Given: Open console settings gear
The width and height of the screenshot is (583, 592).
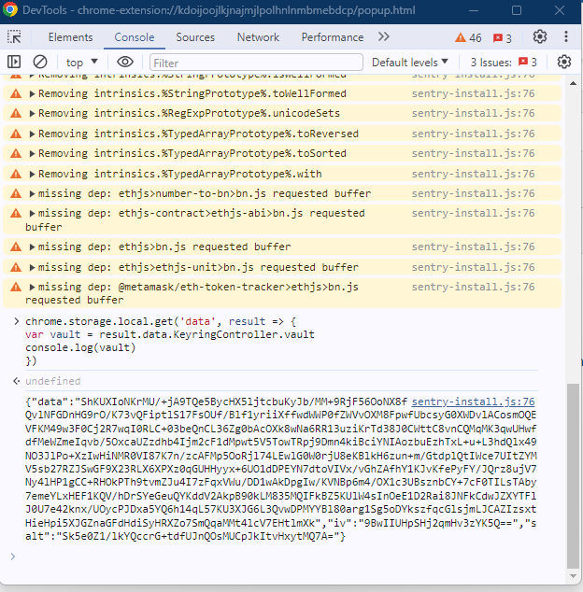Looking at the screenshot, I should 564,62.
